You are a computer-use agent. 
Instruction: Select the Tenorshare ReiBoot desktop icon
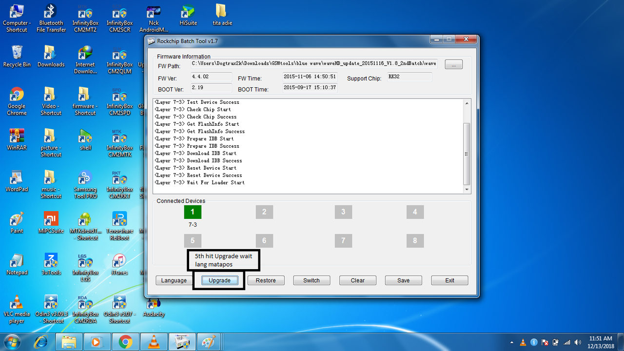(119, 226)
